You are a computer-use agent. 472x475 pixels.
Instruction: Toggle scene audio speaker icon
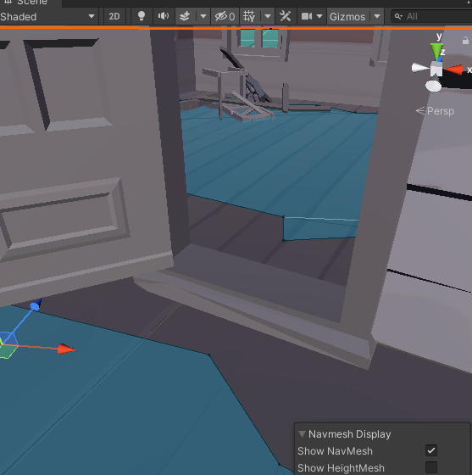[x=164, y=16]
